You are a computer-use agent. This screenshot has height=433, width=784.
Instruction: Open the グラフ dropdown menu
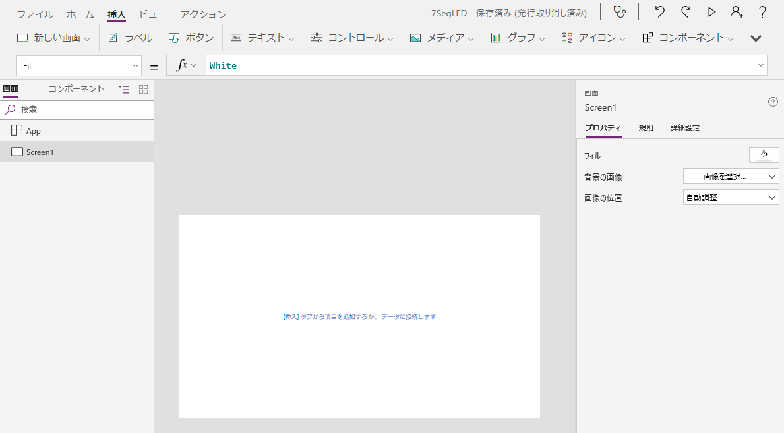[x=518, y=38]
